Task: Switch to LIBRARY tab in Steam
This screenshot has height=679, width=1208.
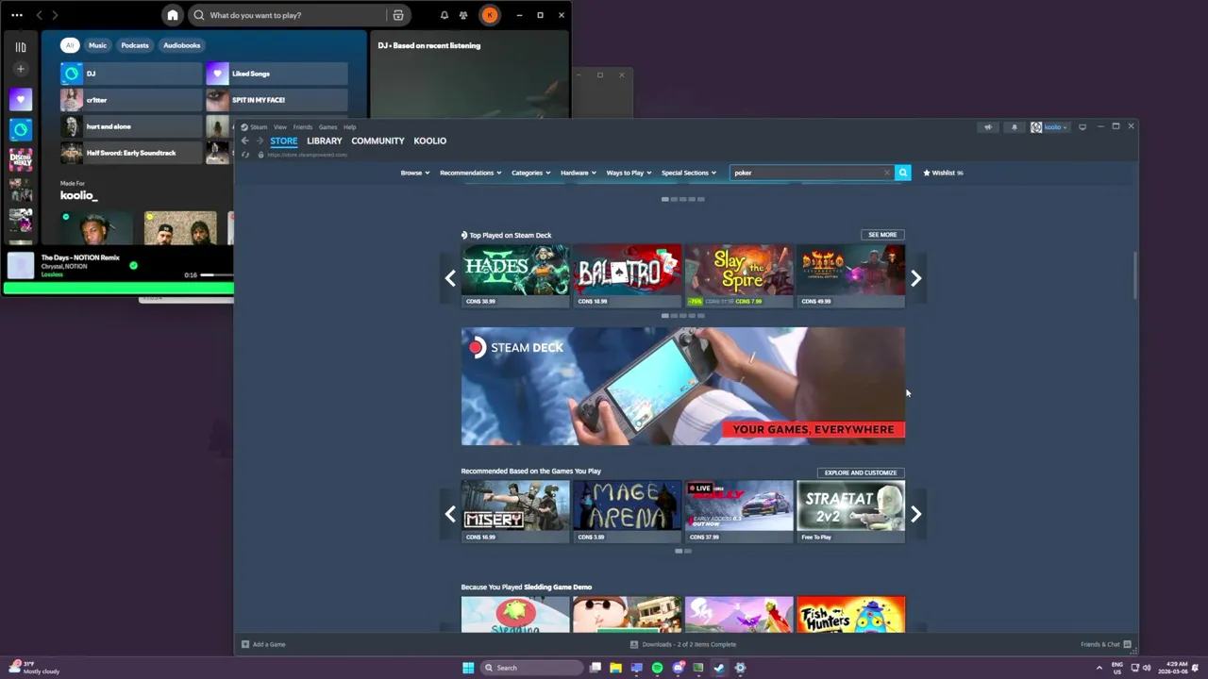Action: pos(325,141)
